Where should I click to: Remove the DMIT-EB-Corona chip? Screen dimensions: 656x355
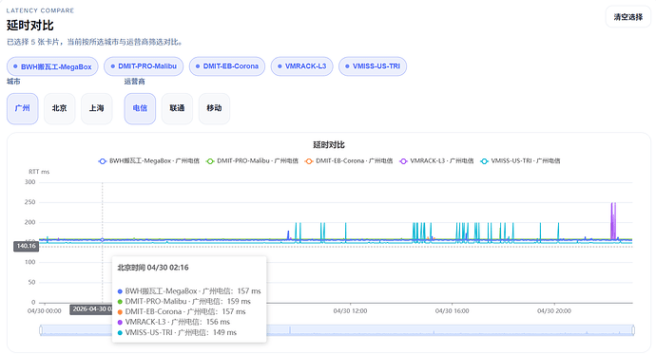227,66
